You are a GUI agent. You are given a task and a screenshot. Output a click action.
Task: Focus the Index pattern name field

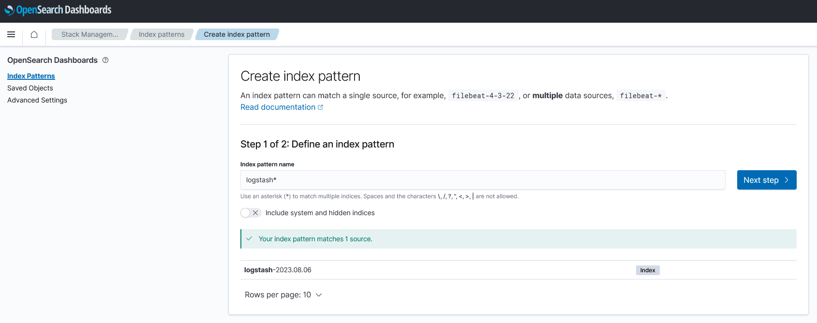tap(482, 180)
